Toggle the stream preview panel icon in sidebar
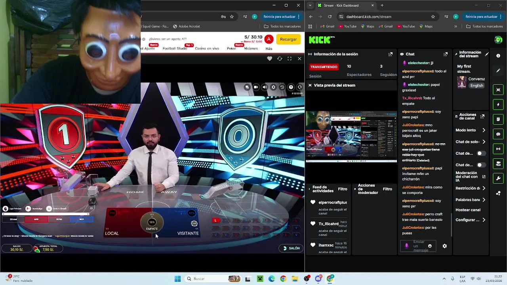This screenshot has width=507, height=285. (x=498, y=90)
